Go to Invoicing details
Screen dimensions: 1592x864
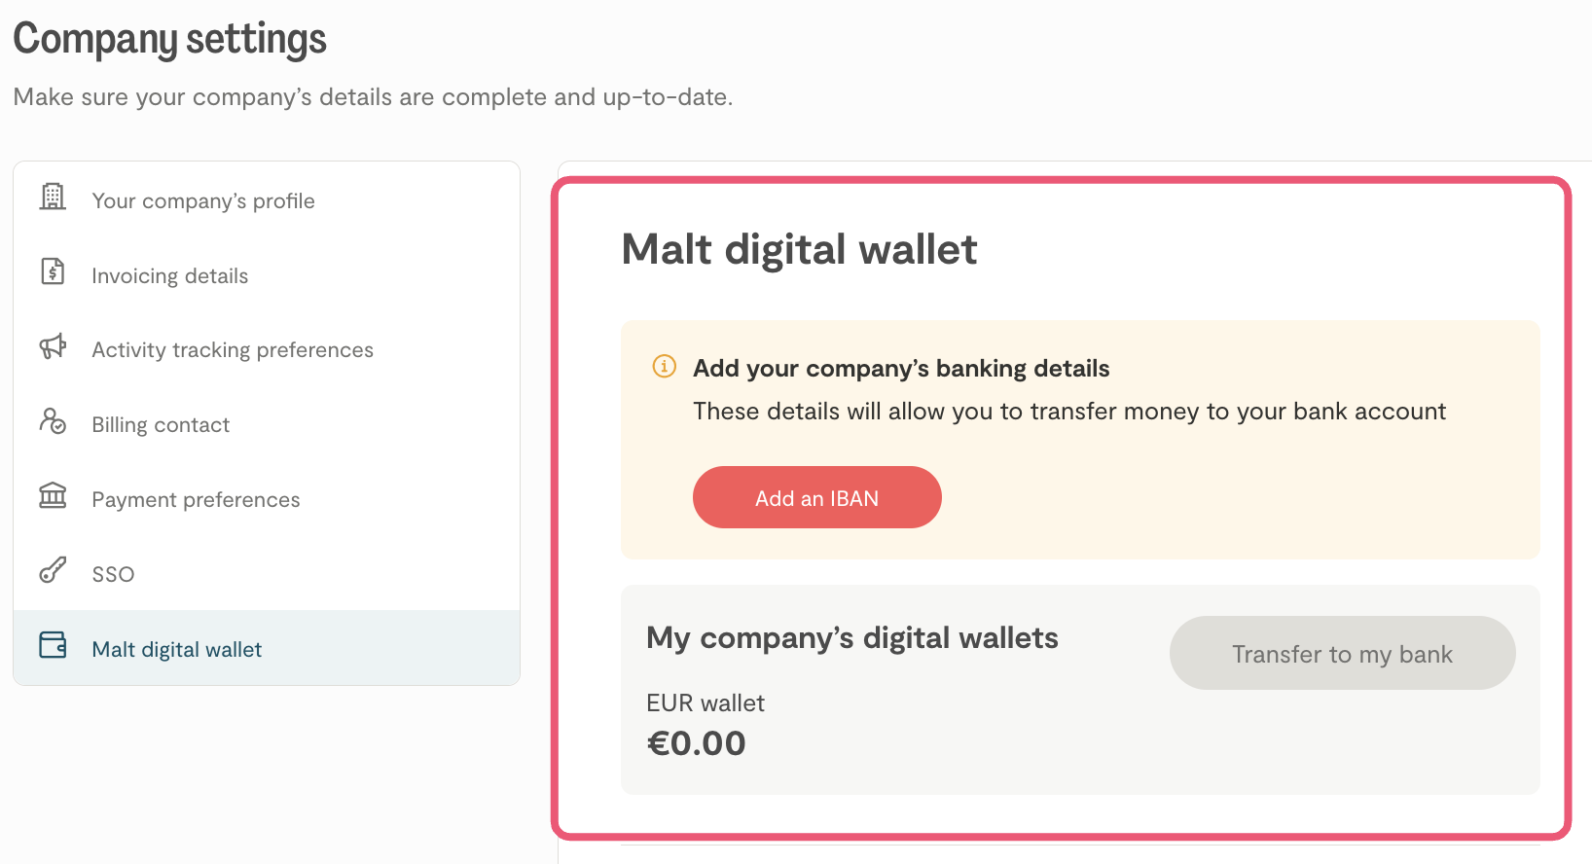click(x=170, y=276)
